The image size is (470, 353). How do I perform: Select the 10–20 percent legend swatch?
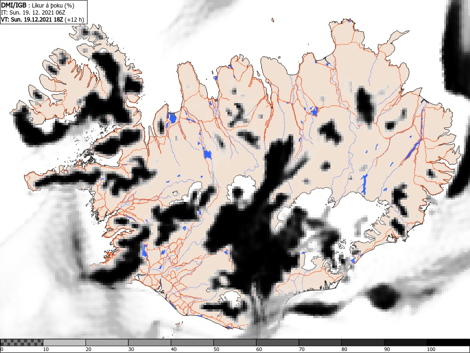[x=64, y=343]
